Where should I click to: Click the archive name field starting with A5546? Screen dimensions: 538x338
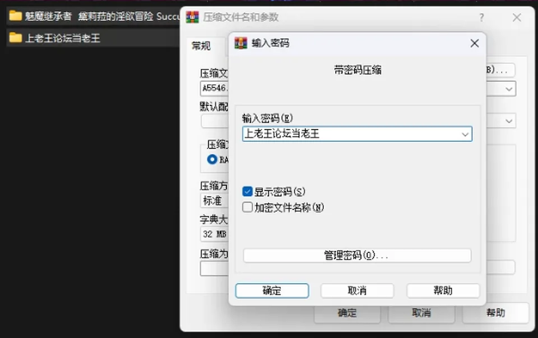215,89
